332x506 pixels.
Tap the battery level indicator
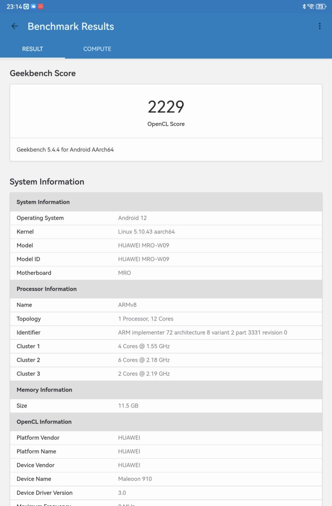321,6
